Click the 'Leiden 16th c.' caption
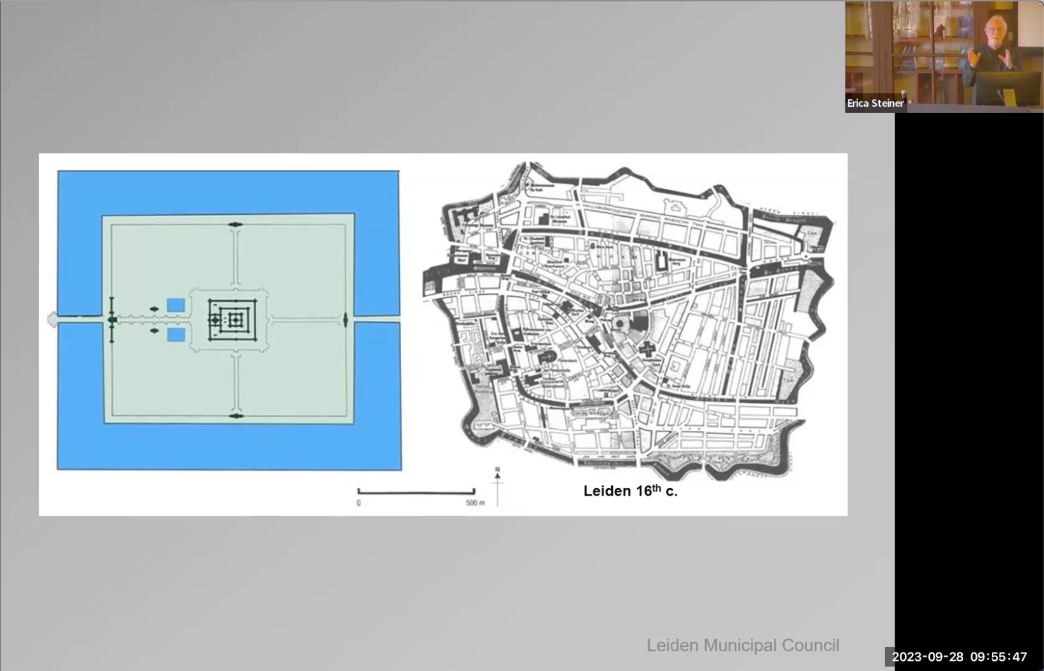Image resolution: width=1044 pixels, height=671 pixels. (x=630, y=491)
